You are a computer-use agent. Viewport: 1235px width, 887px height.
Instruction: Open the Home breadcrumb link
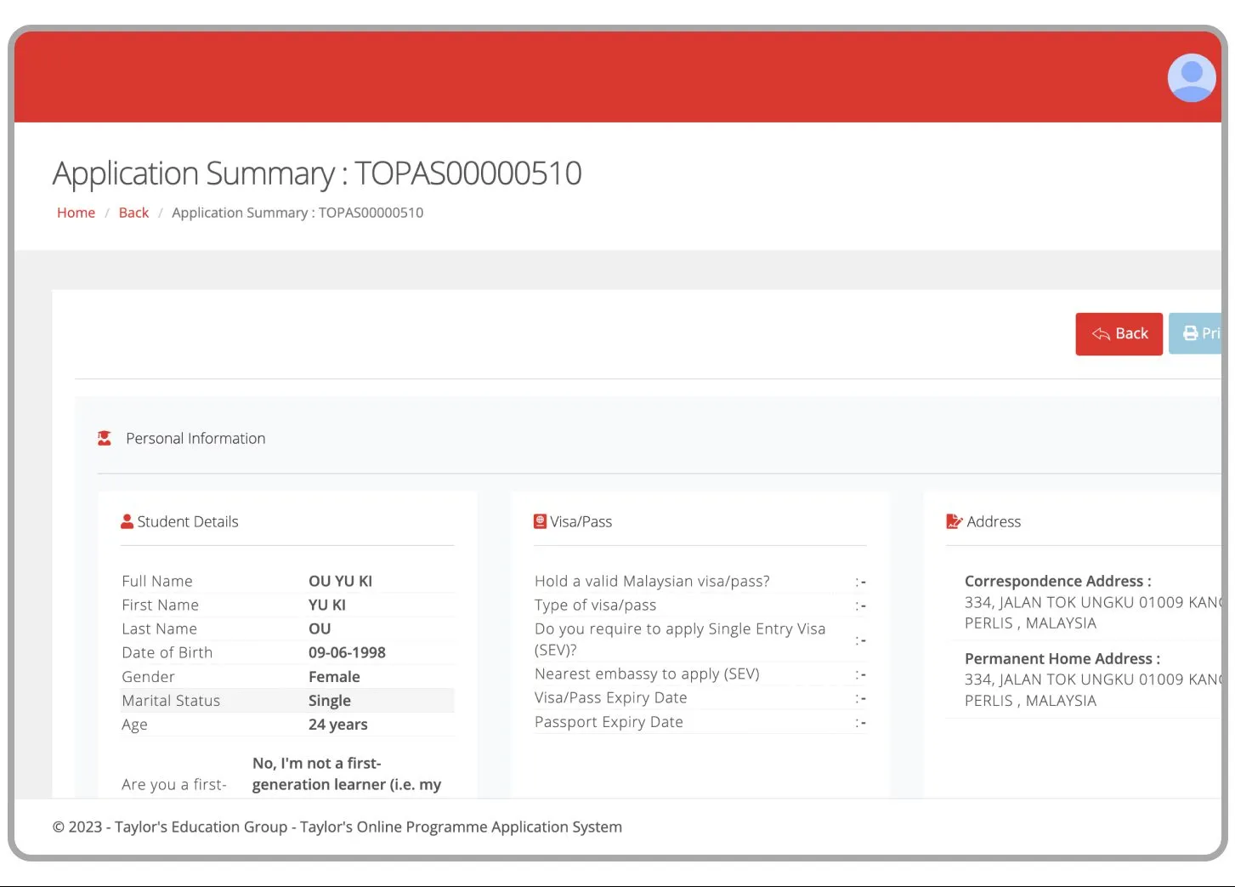pyautogui.click(x=76, y=213)
